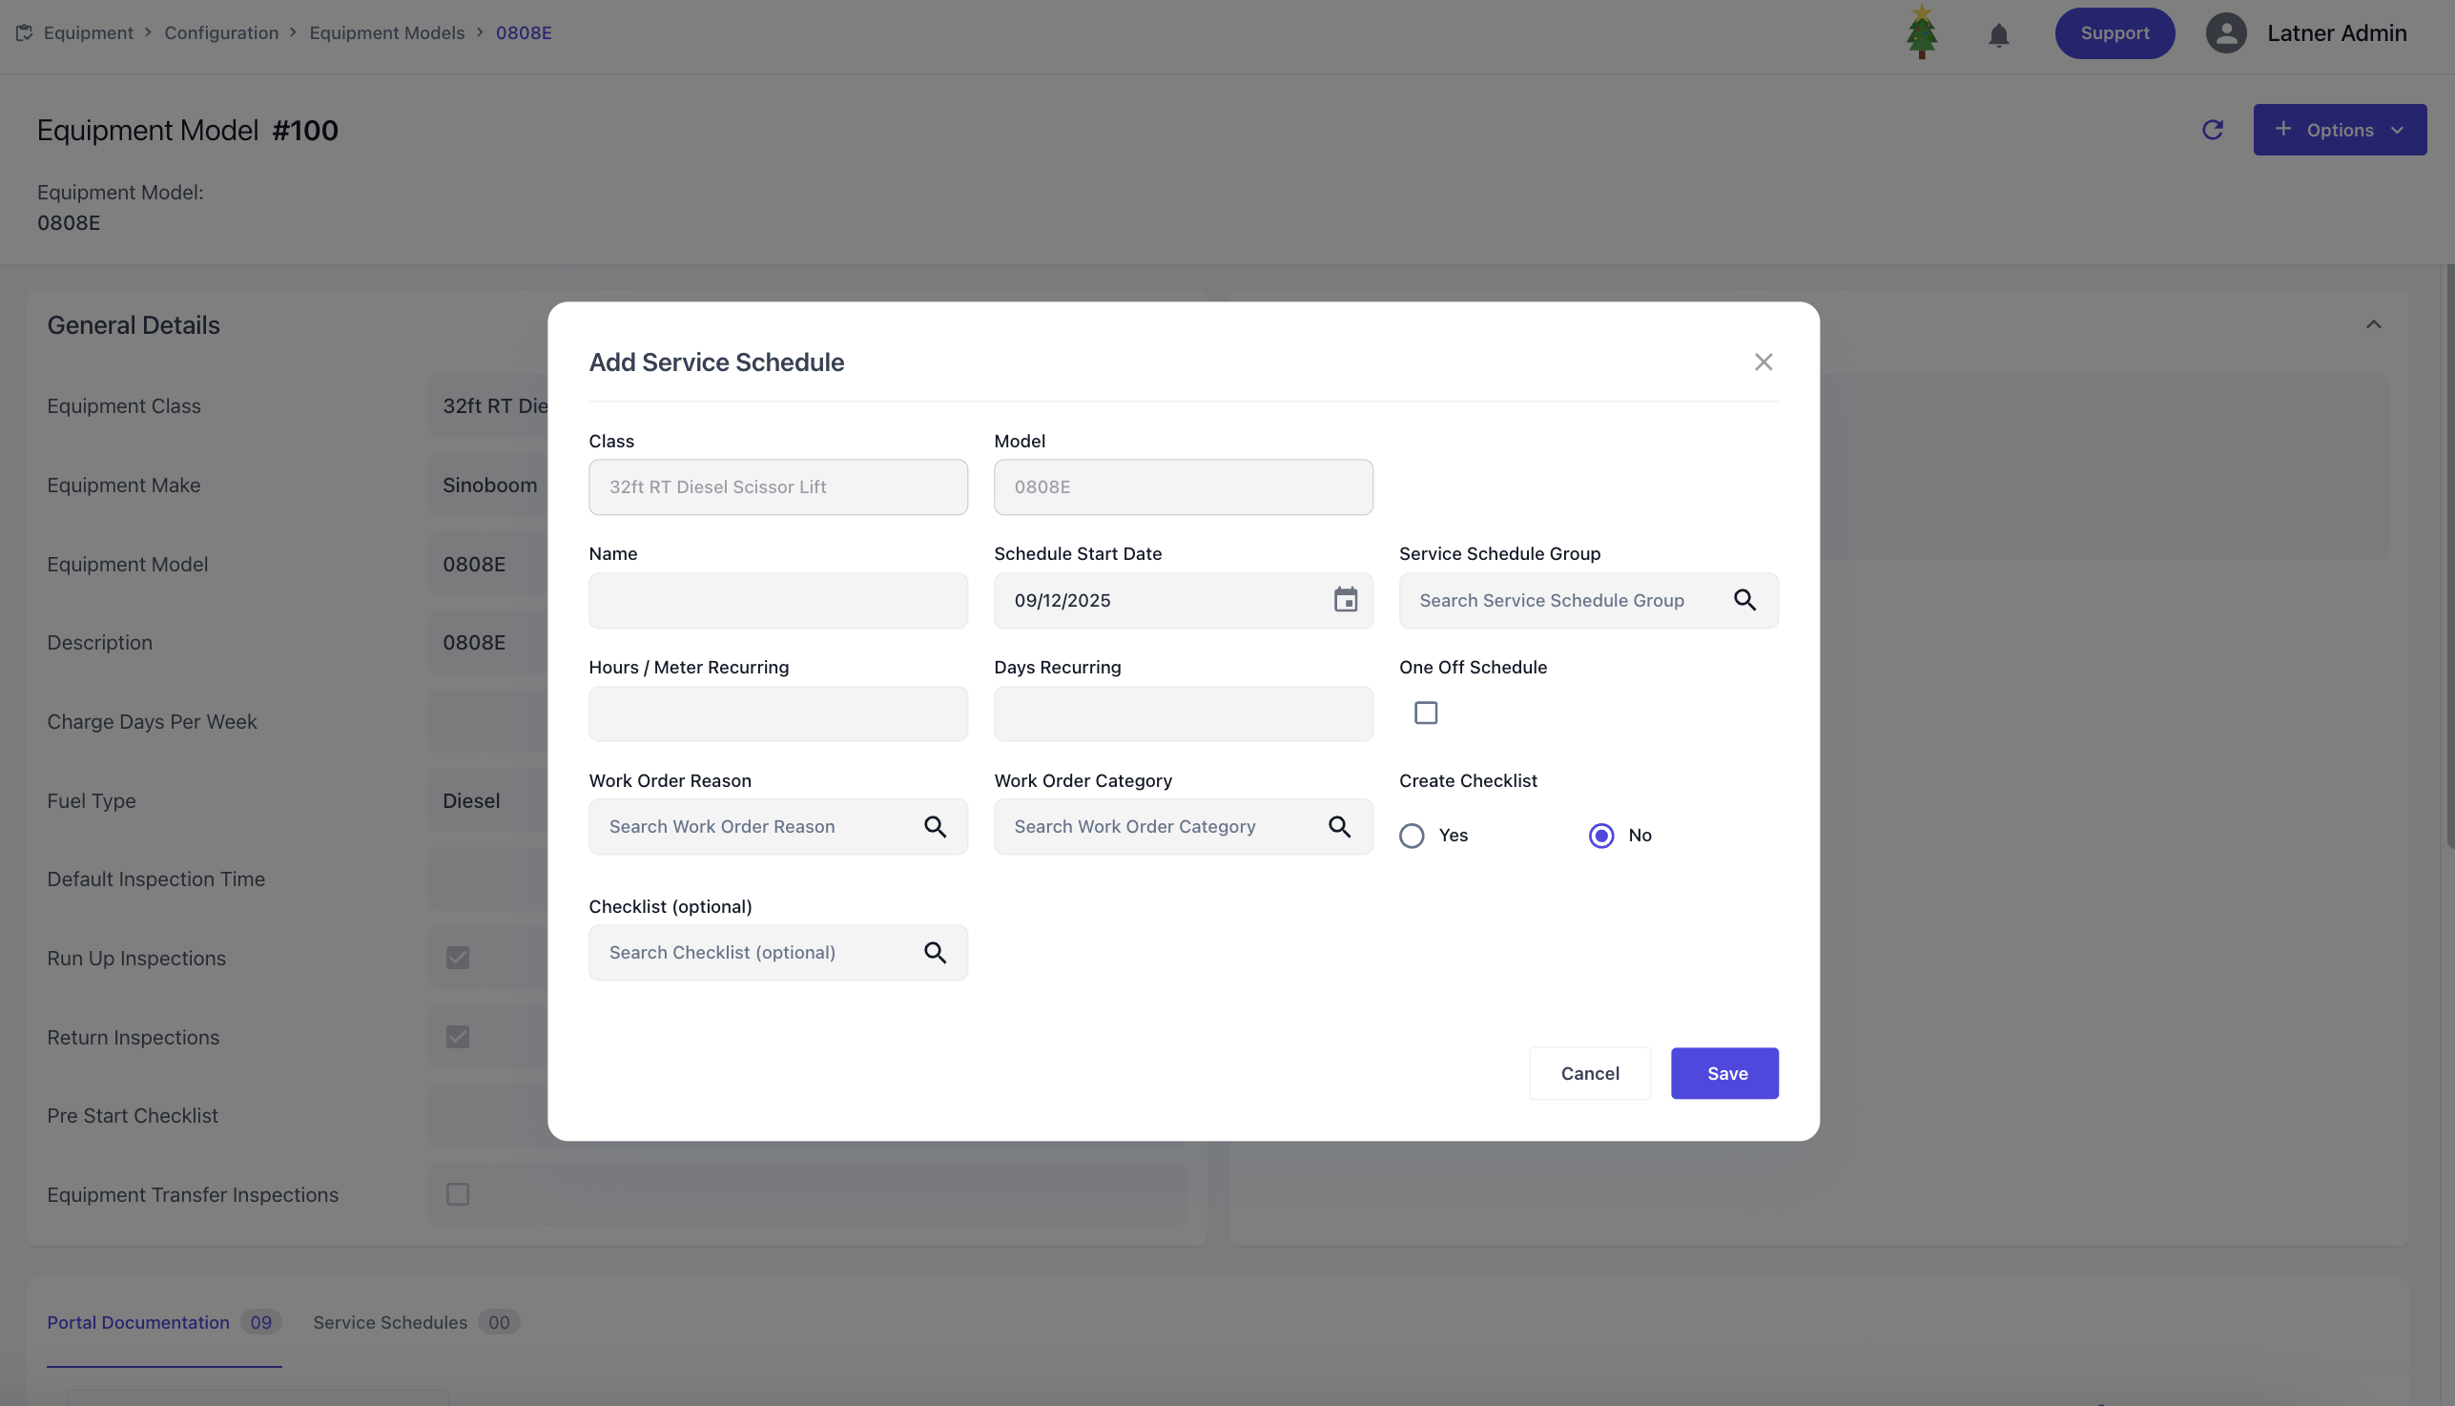Expand the Options dropdown button
Viewport: 2455px width, 1406px height.
2339,130
